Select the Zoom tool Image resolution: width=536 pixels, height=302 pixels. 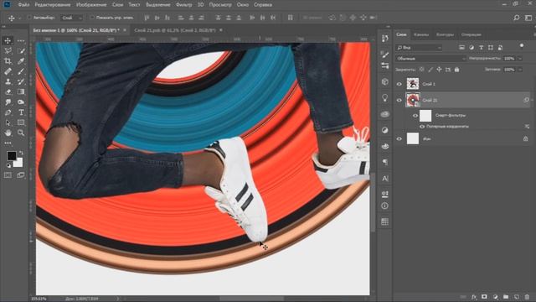(x=21, y=133)
